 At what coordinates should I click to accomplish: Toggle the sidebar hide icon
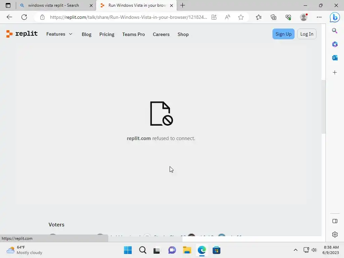pyautogui.click(x=335, y=221)
